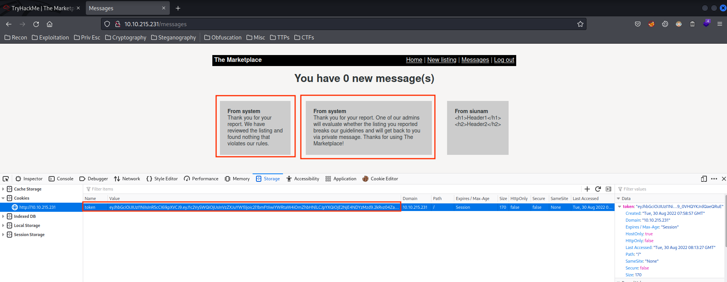Open the Obfuscation bookmarks folder
Screen dimensions: 727x282
[223, 37]
